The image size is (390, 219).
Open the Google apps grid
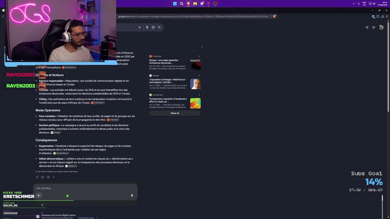pos(374,27)
